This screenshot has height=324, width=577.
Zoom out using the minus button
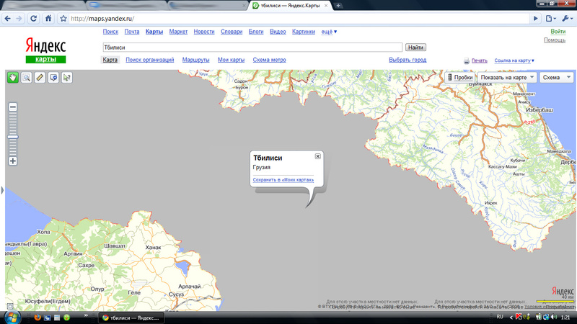click(x=12, y=107)
